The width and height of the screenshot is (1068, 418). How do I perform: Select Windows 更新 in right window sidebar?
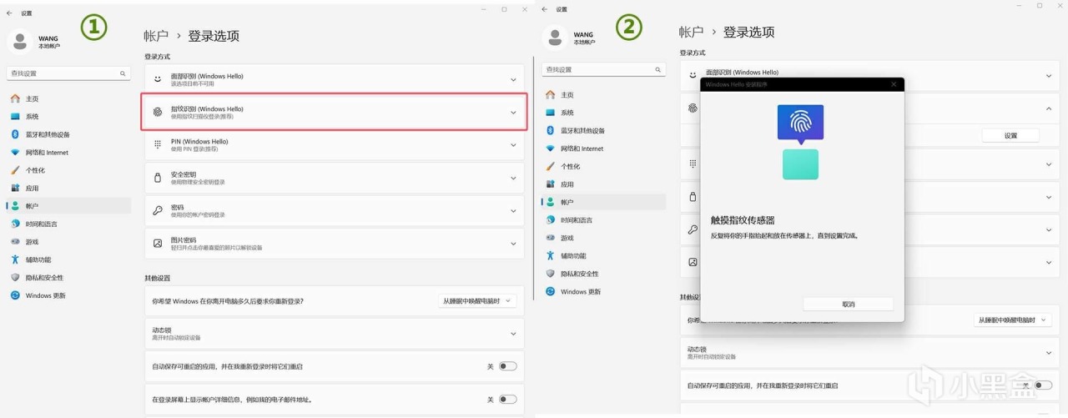pos(603,291)
